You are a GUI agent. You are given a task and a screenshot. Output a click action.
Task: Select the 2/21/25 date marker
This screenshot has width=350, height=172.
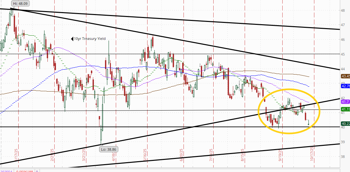(52, 155)
